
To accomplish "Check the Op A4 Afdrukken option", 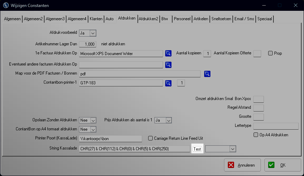I will (x=256, y=135).
